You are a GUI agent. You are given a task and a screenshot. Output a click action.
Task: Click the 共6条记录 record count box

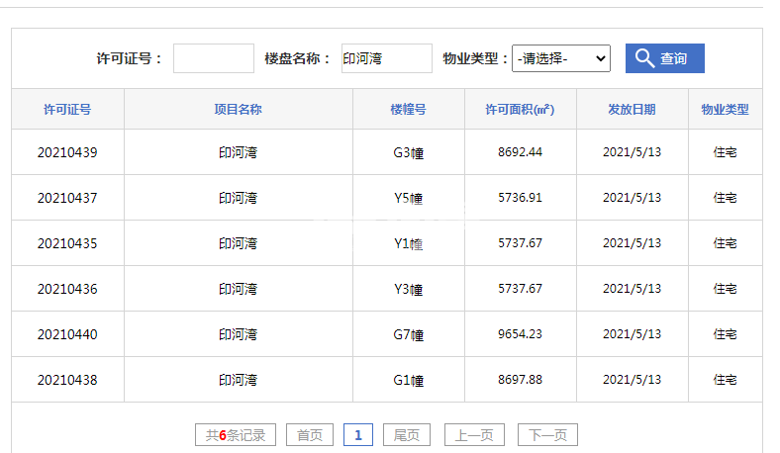tap(236, 435)
